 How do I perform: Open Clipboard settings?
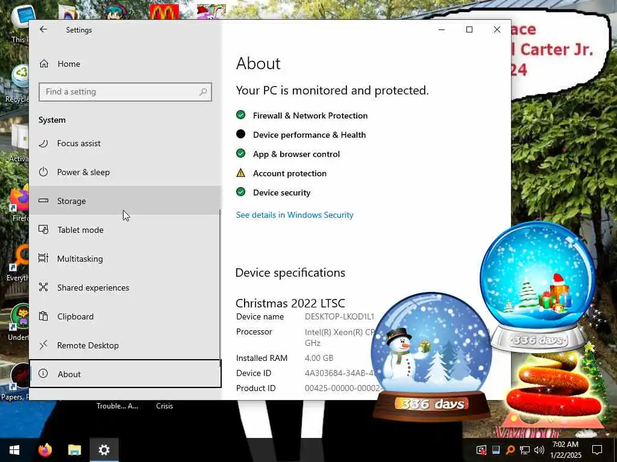coord(125,316)
